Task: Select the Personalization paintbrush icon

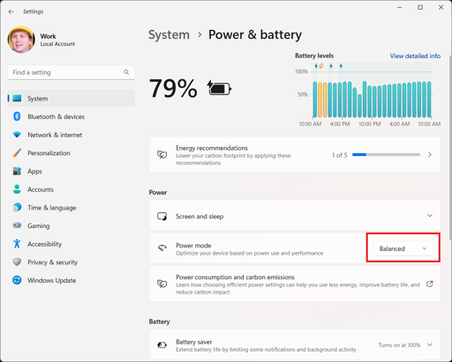Action: (17, 153)
